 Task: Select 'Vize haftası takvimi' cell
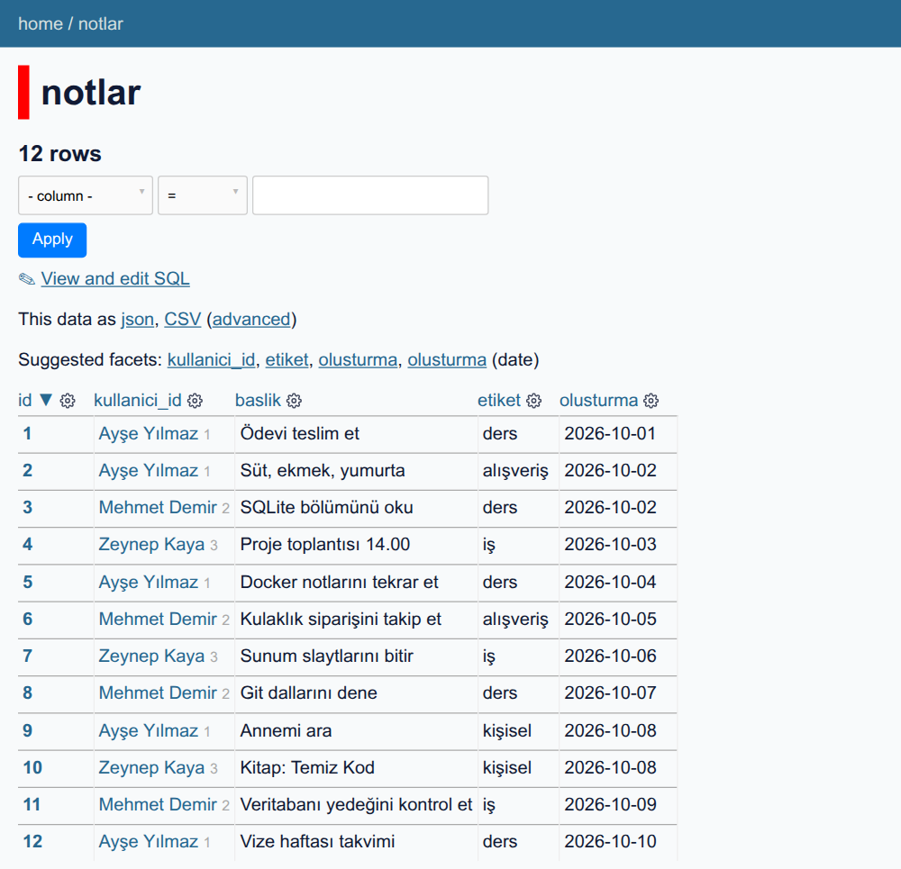[356, 841]
